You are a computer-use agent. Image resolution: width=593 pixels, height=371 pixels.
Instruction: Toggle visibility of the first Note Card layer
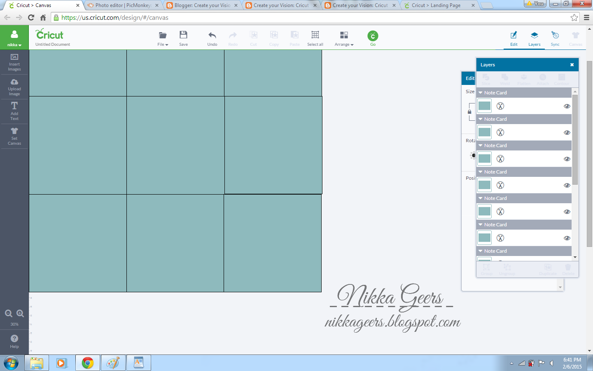coord(567,106)
